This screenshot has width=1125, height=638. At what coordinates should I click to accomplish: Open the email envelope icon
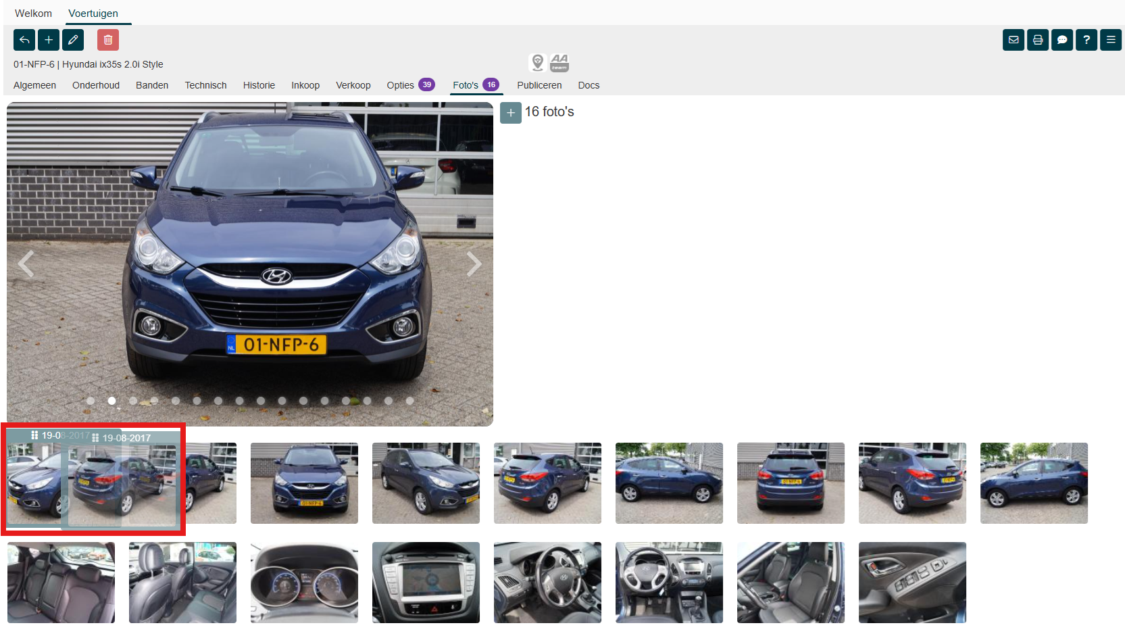1014,40
